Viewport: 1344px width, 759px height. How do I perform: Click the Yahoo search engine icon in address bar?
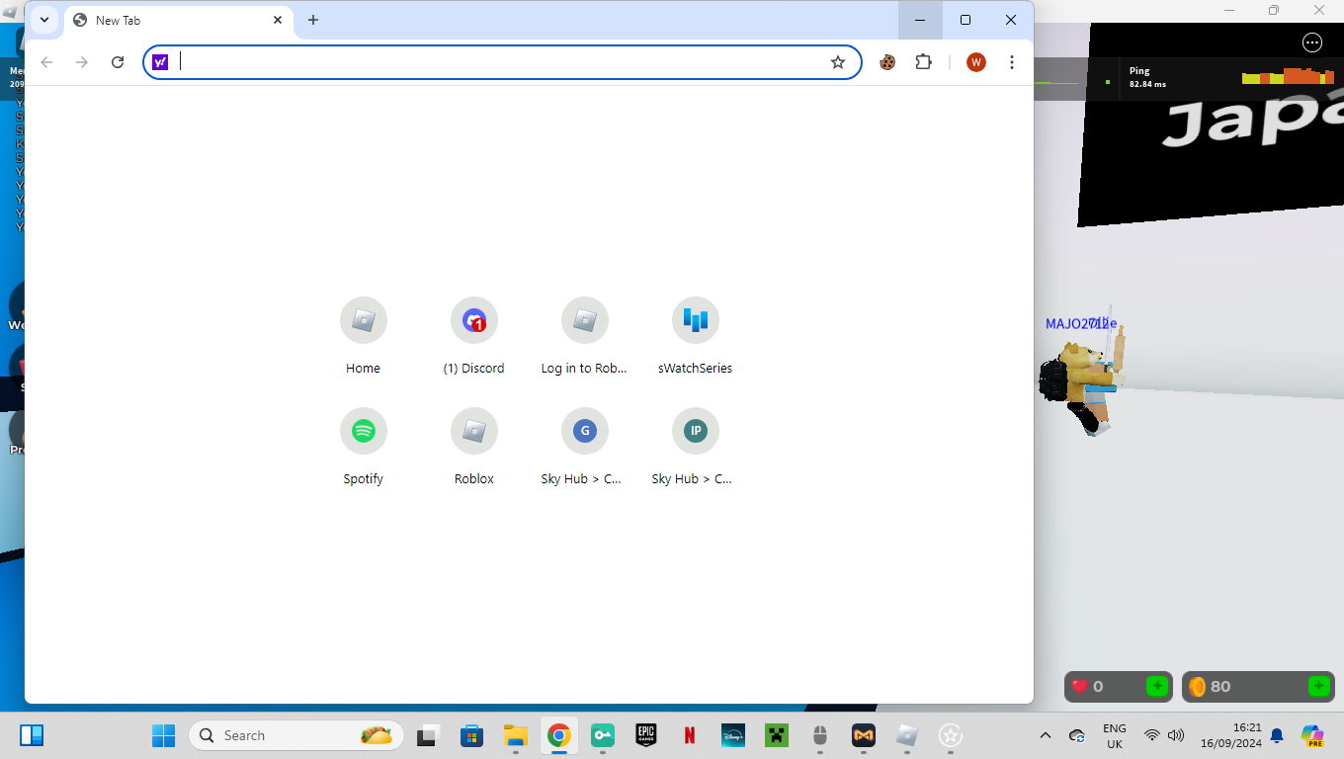[160, 62]
